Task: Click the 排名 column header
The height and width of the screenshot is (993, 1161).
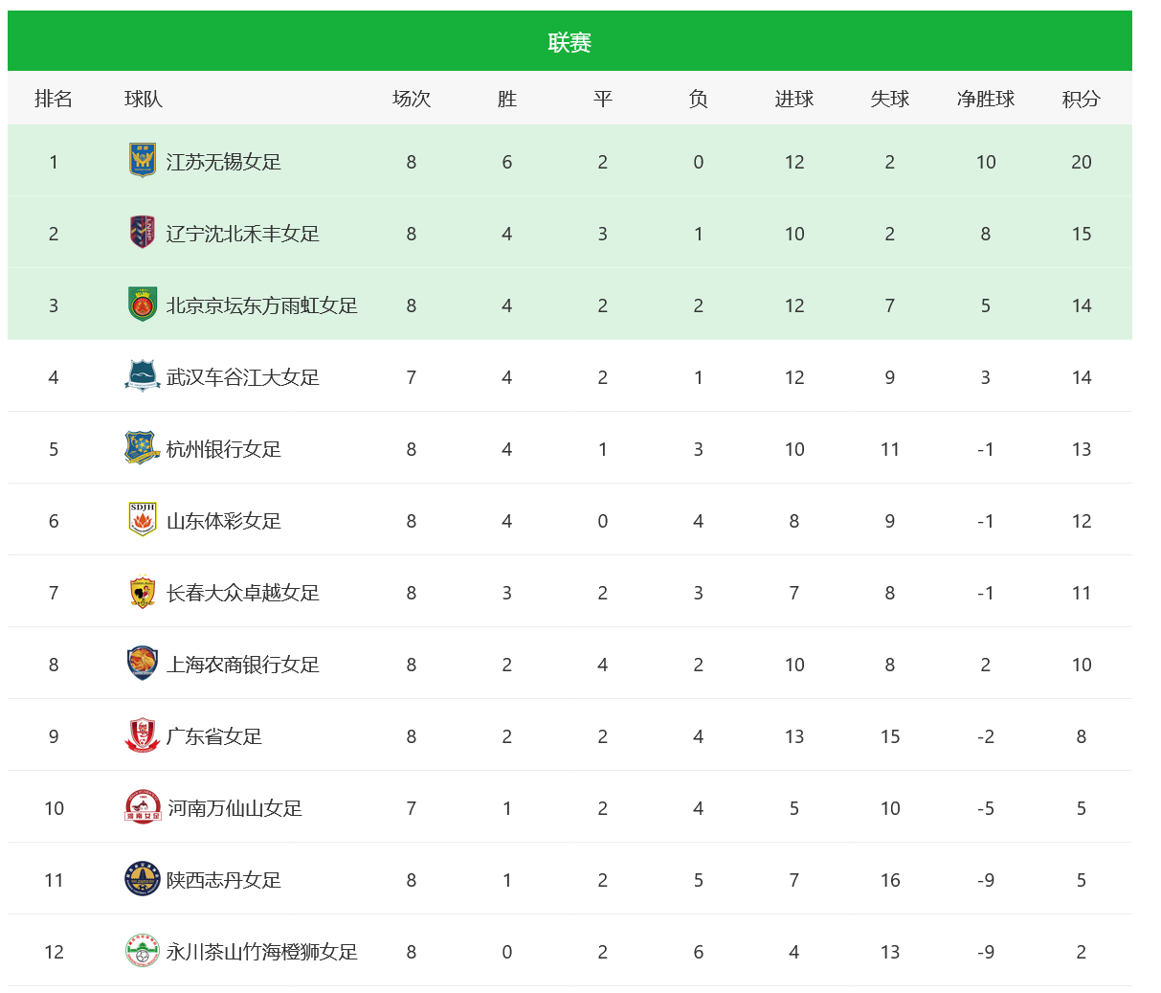Action: click(54, 99)
